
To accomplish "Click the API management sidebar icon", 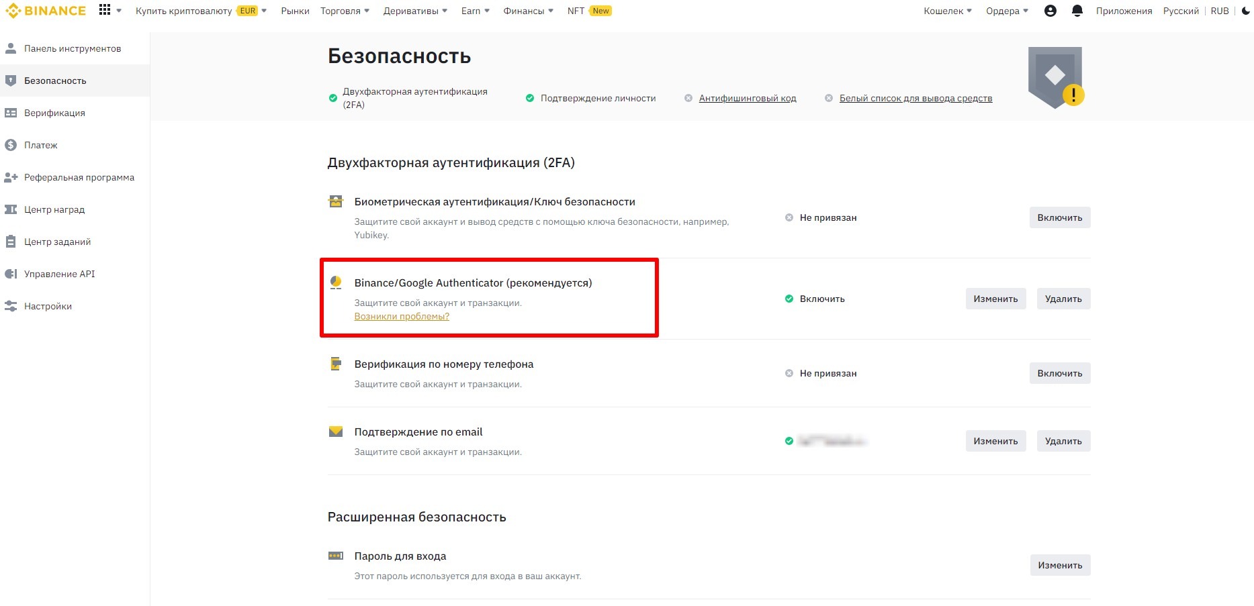I will coord(11,274).
